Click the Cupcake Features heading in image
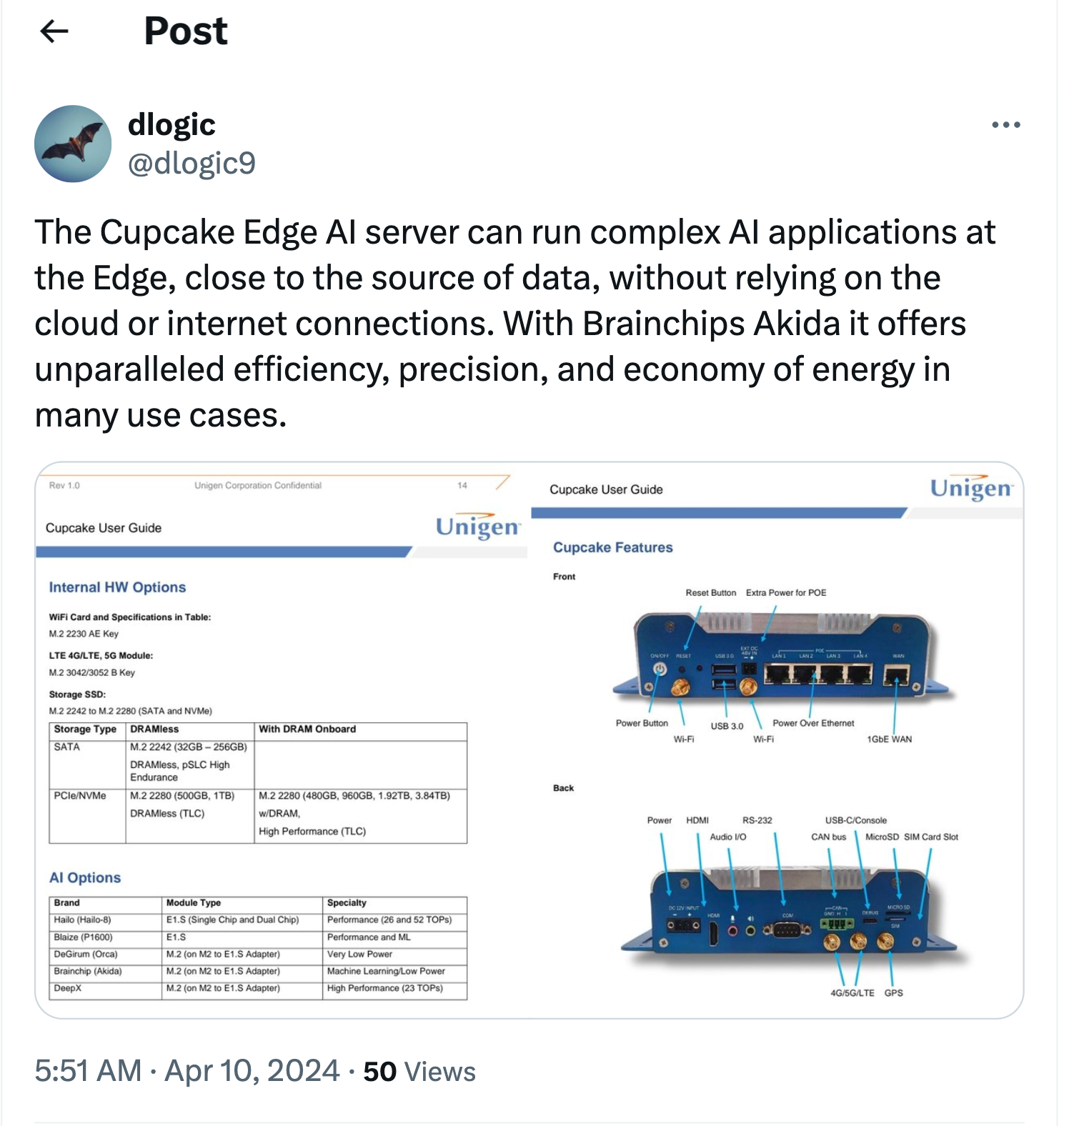The width and height of the screenshot is (1069, 1126). pos(612,547)
